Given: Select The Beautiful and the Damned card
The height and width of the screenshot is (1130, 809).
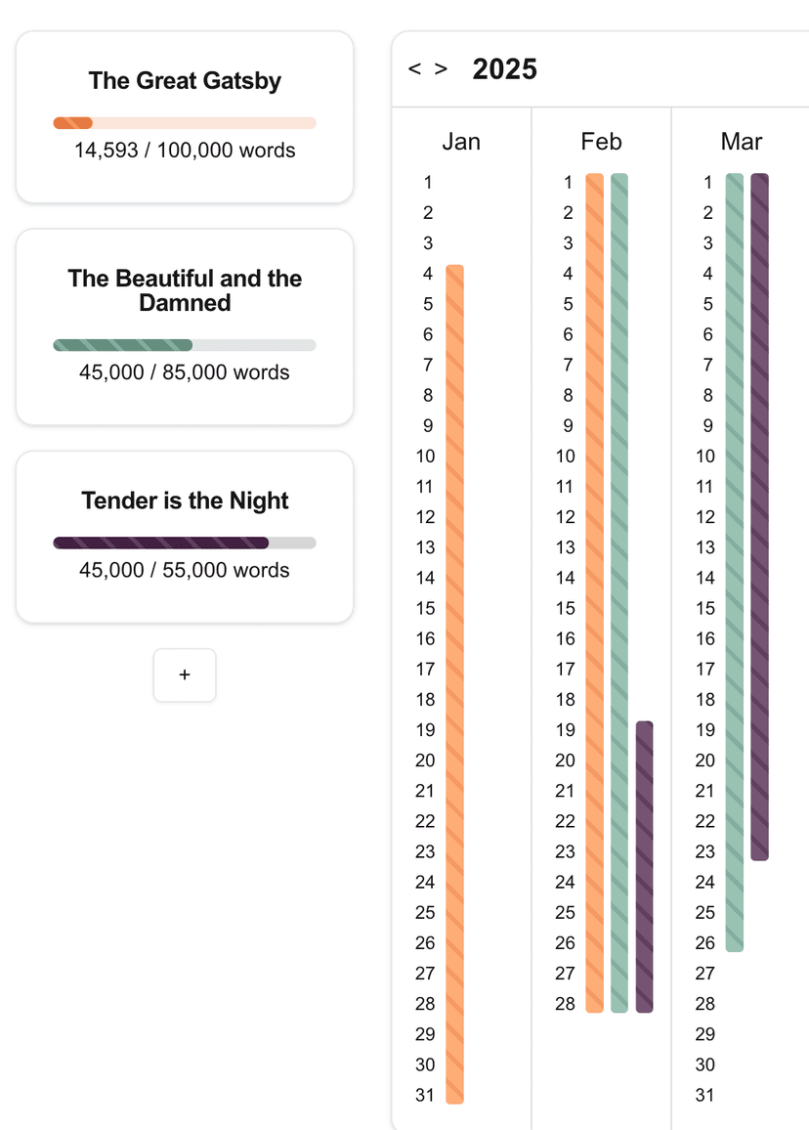Looking at the screenshot, I should (185, 327).
